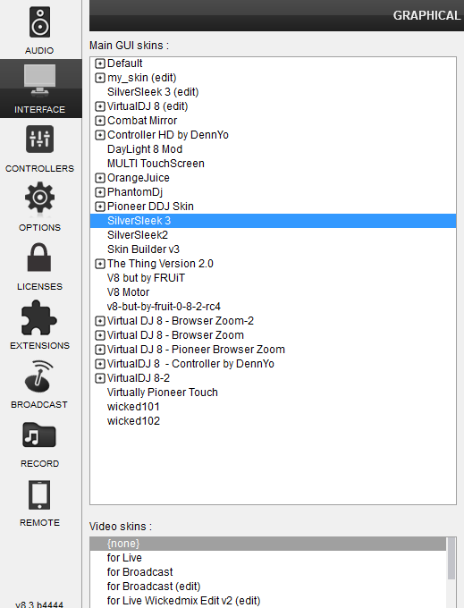This screenshot has width=464, height=608.
Task: Open the Options gear icon
Action: [39, 198]
